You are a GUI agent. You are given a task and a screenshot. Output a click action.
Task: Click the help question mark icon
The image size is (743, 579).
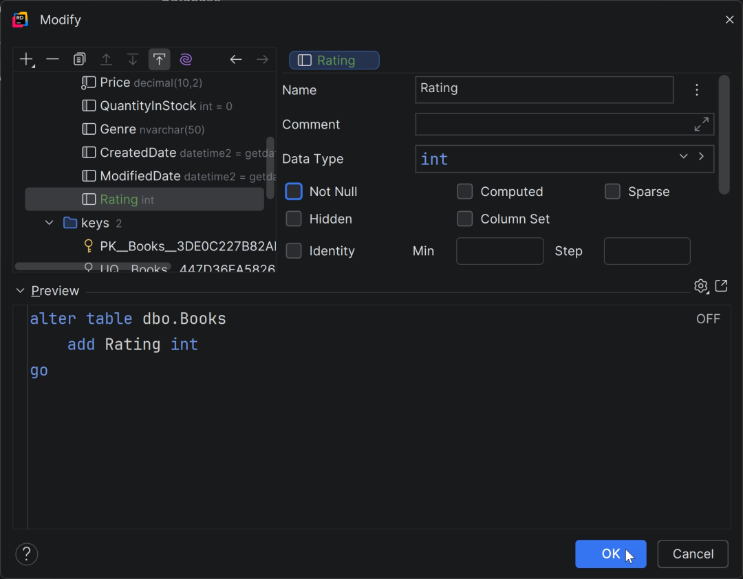pos(27,554)
